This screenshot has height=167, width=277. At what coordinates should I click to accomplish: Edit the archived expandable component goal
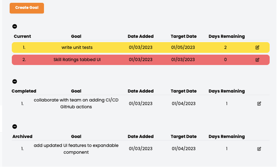259,149
